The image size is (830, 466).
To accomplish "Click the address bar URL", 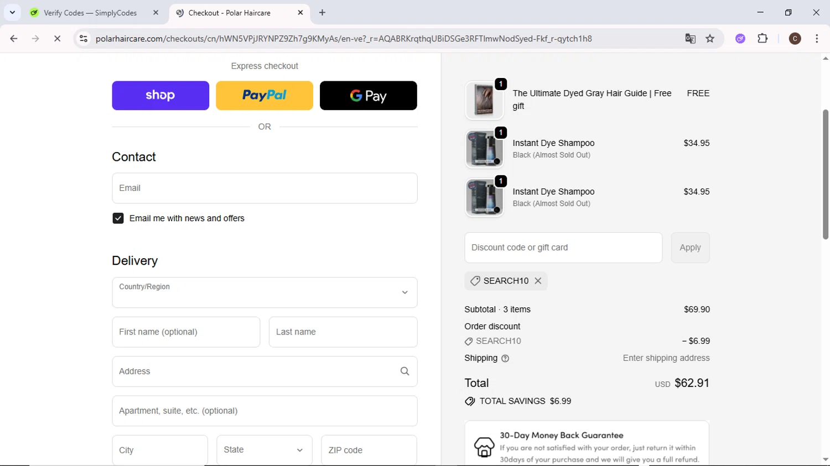I will [344, 39].
